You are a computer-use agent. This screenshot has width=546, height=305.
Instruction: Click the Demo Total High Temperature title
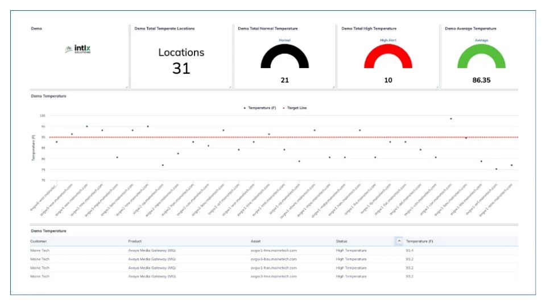point(369,28)
